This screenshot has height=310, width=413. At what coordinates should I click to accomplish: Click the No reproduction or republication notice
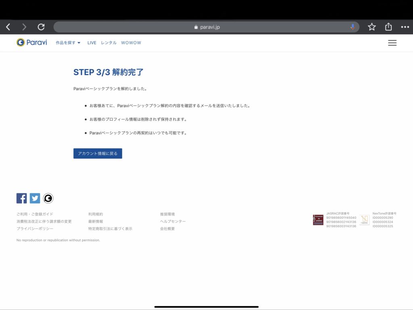point(58,240)
